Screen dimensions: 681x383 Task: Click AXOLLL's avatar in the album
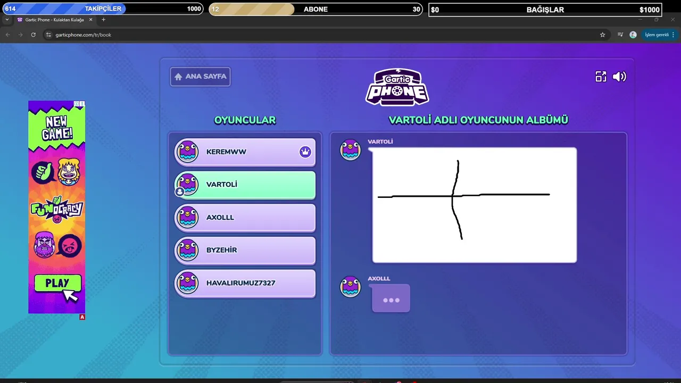351,287
